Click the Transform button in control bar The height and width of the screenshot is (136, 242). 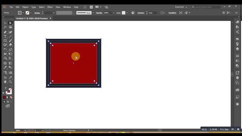click(172, 13)
